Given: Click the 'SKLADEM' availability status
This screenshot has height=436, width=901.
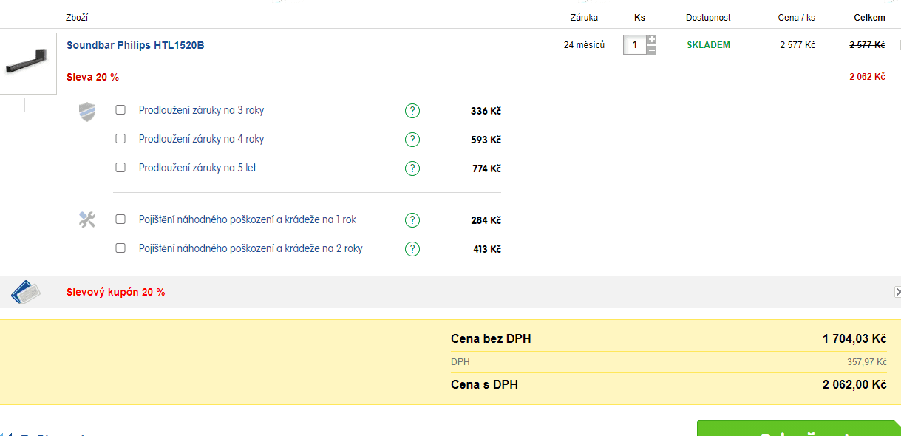Looking at the screenshot, I should (708, 45).
